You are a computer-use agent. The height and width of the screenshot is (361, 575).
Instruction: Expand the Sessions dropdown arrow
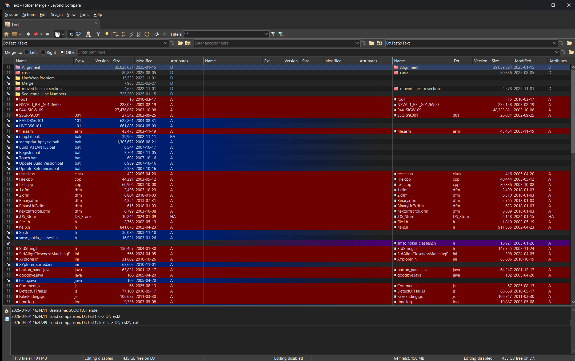[x=20, y=34]
